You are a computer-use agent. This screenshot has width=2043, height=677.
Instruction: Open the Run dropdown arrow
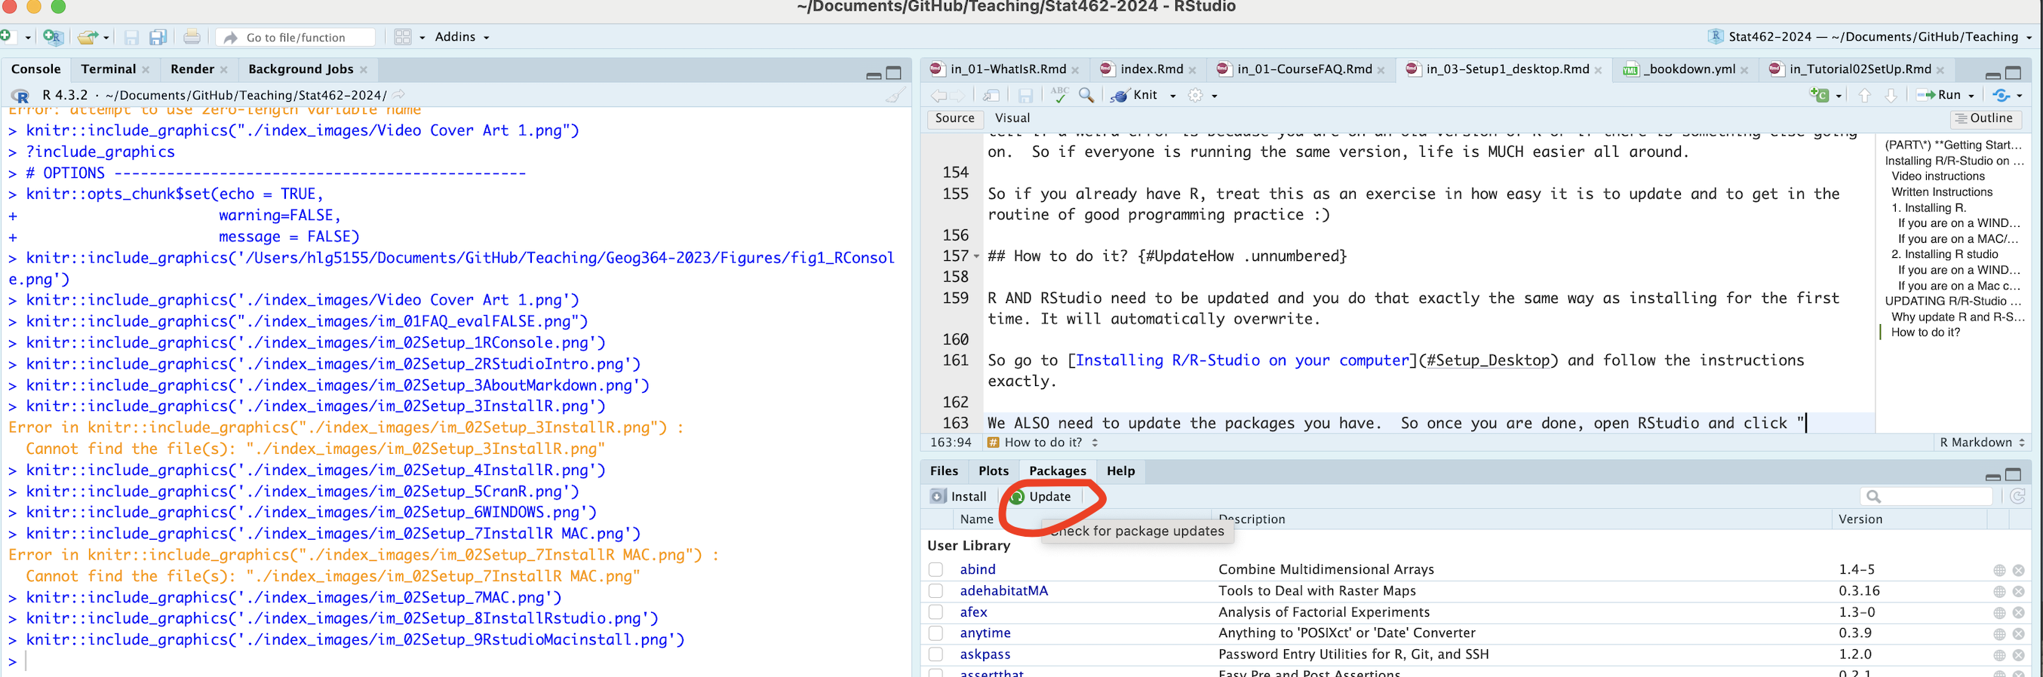tap(1971, 96)
